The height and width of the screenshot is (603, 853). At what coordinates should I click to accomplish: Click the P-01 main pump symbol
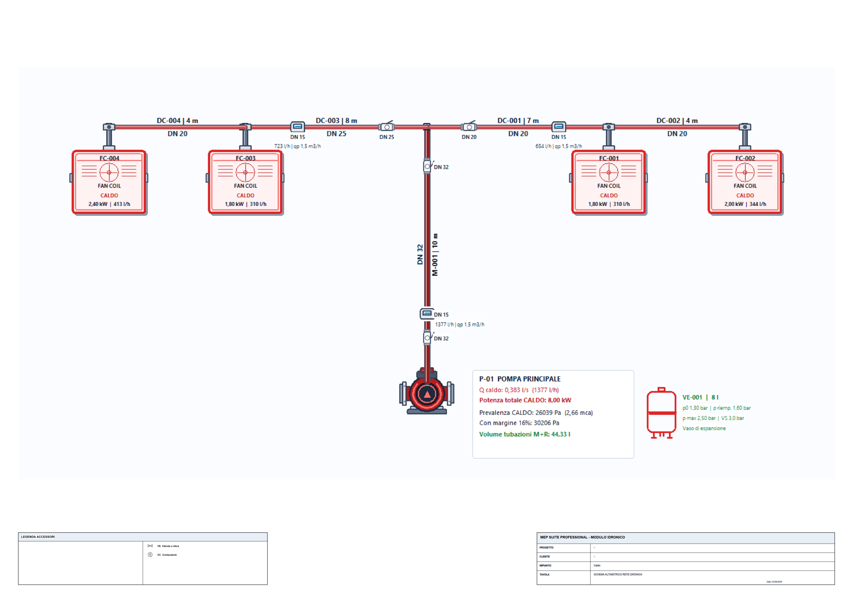[427, 391]
